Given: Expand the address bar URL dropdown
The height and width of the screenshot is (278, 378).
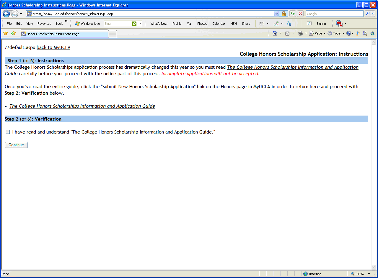Looking at the screenshot, I should (276, 14).
